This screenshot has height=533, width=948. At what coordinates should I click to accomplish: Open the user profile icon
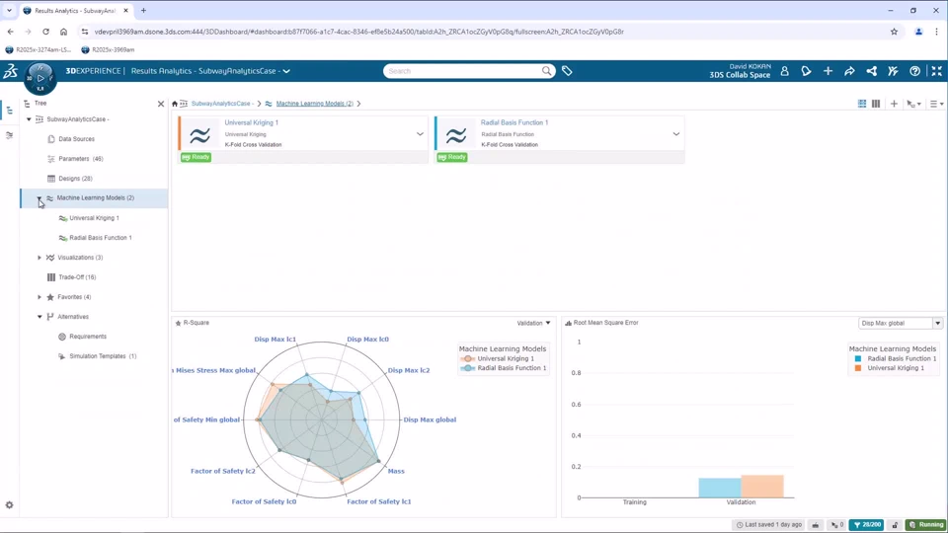coord(784,71)
